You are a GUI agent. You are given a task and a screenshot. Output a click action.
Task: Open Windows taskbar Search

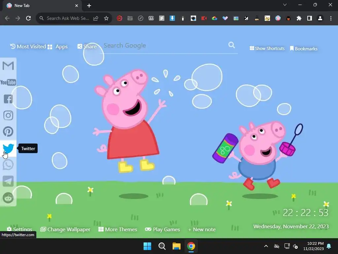click(x=162, y=246)
